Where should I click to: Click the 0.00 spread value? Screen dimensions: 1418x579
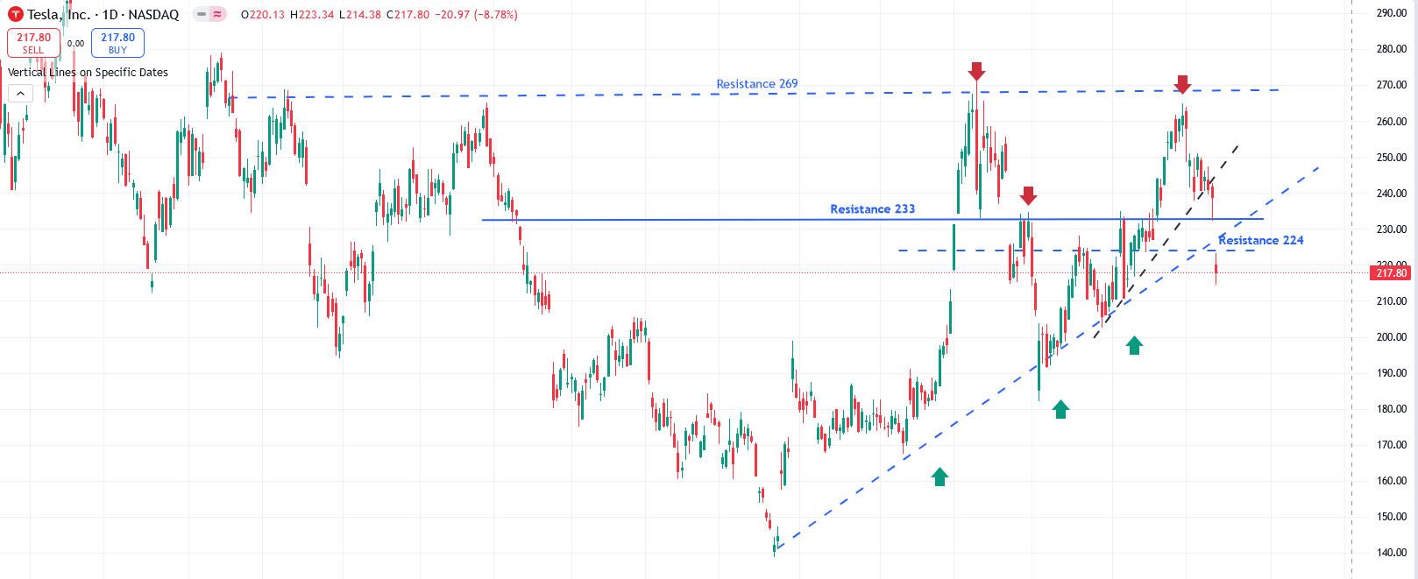[x=75, y=43]
